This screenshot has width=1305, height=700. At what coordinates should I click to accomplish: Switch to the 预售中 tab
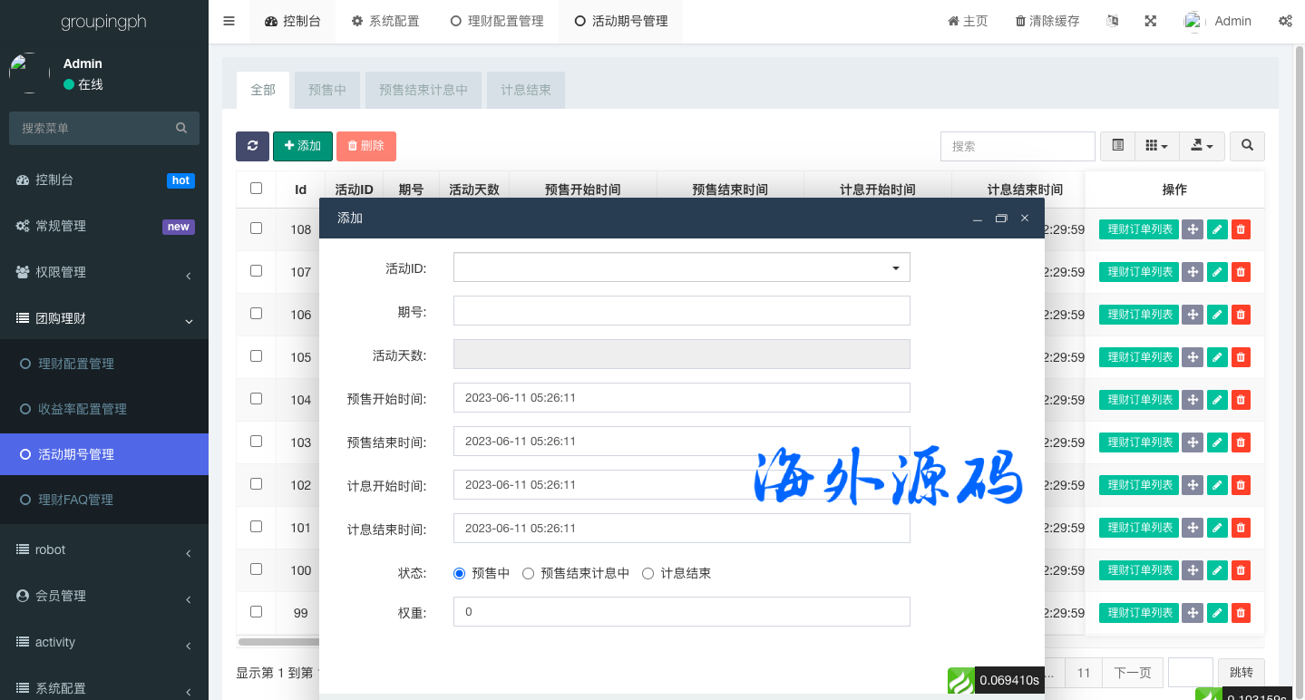[327, 91]
